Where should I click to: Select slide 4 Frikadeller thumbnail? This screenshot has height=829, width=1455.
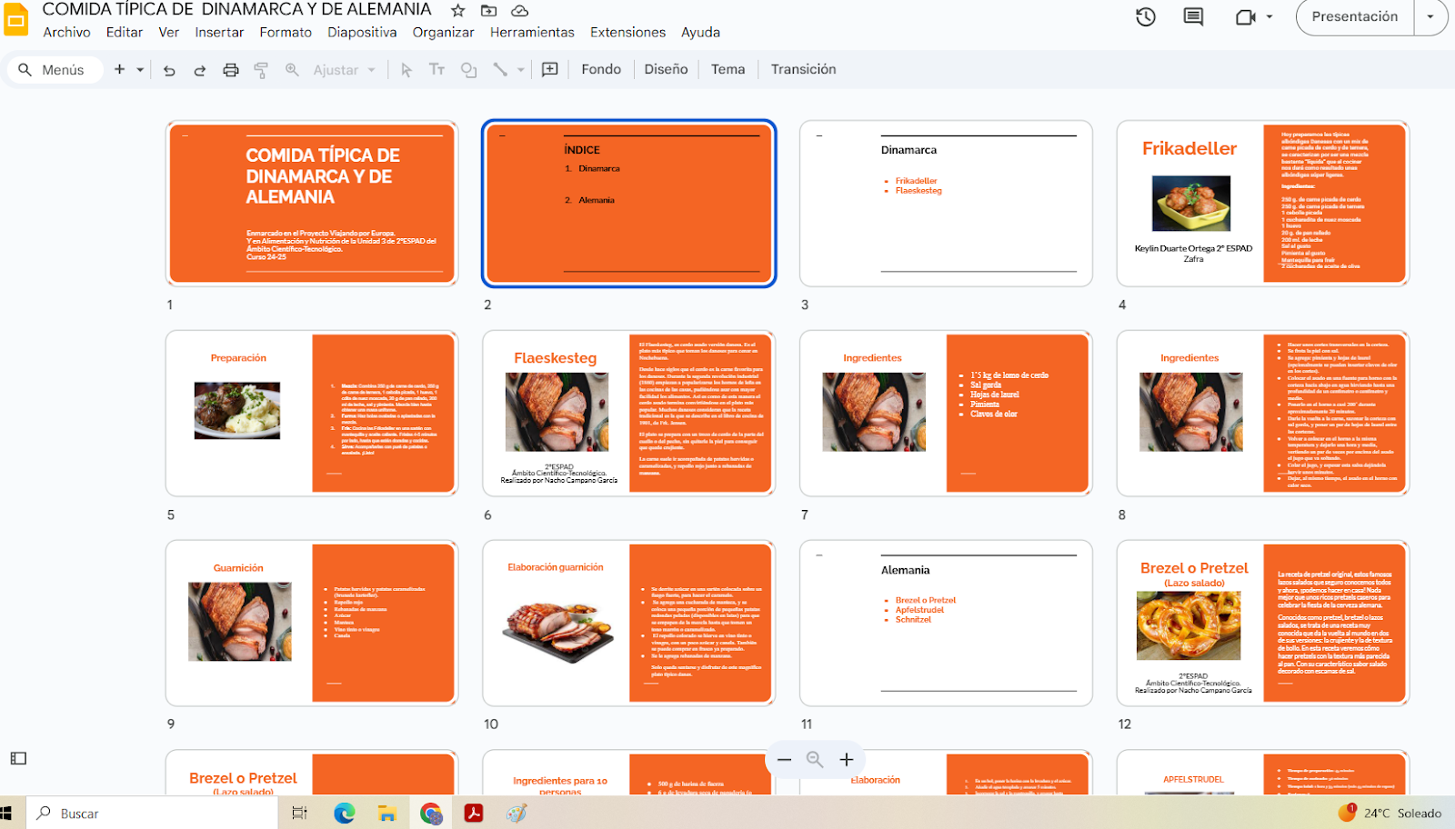click(x=1263, y=204)
